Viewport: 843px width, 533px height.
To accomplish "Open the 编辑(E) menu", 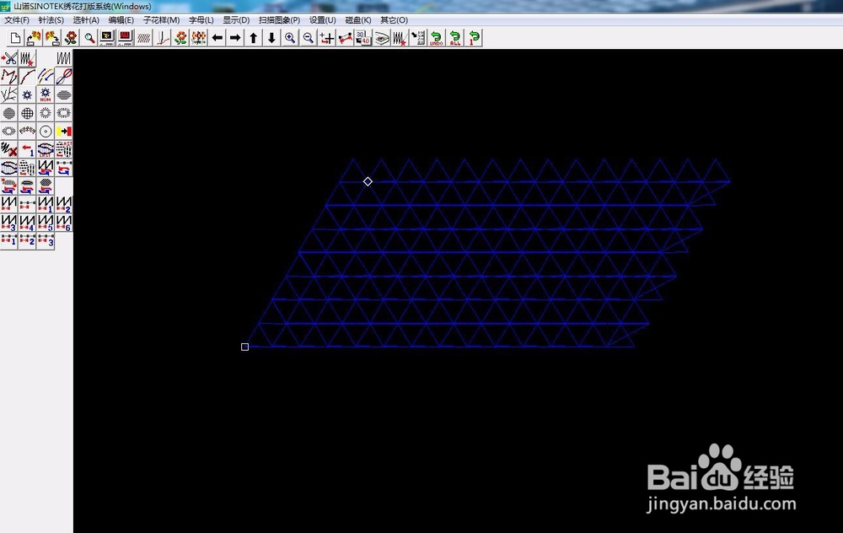I will [121, 20].
